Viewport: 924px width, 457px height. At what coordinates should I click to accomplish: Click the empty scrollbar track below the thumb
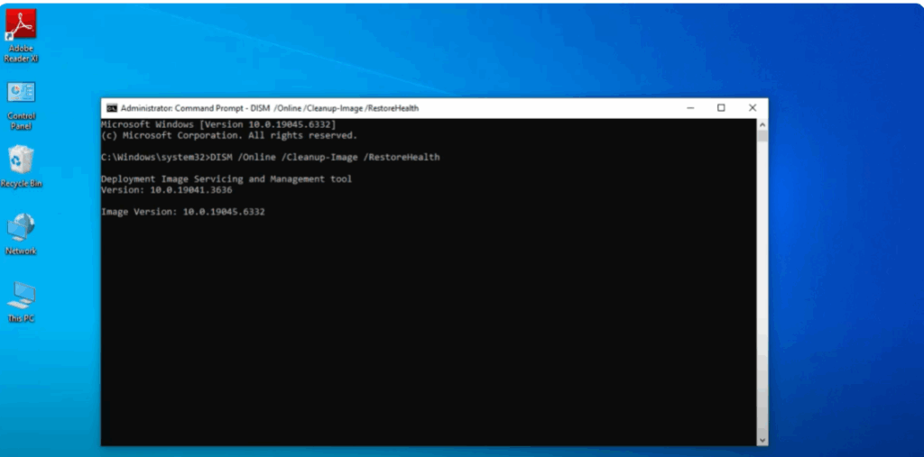(762, 288)
